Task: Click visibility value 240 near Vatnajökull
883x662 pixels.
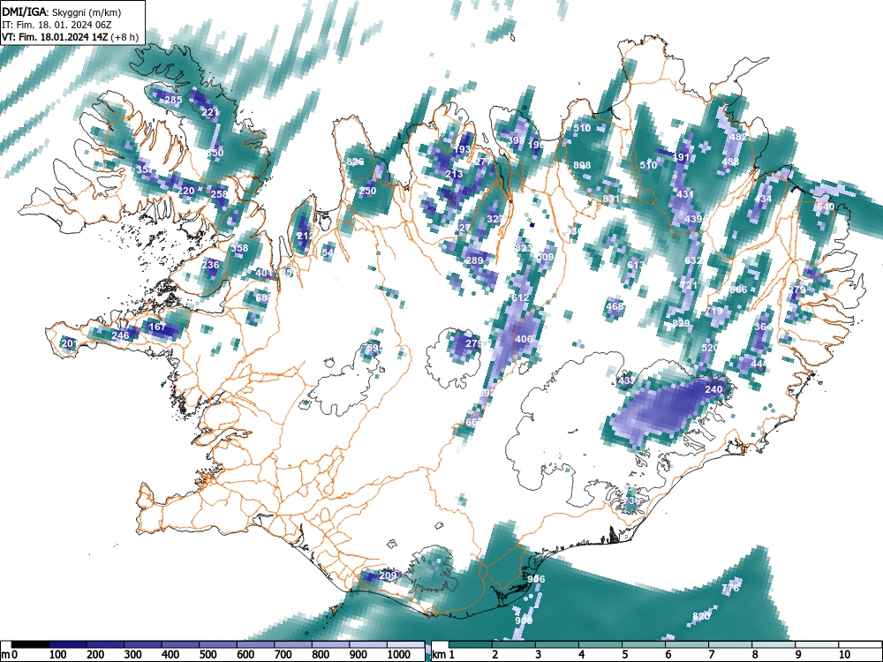Action: [x=713, y=389]
